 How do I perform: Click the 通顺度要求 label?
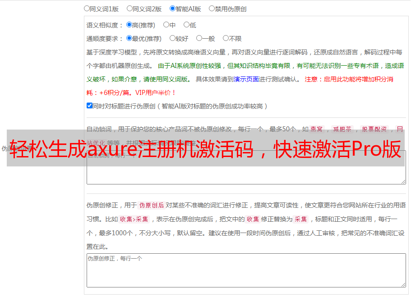click(x=104, y=39)
